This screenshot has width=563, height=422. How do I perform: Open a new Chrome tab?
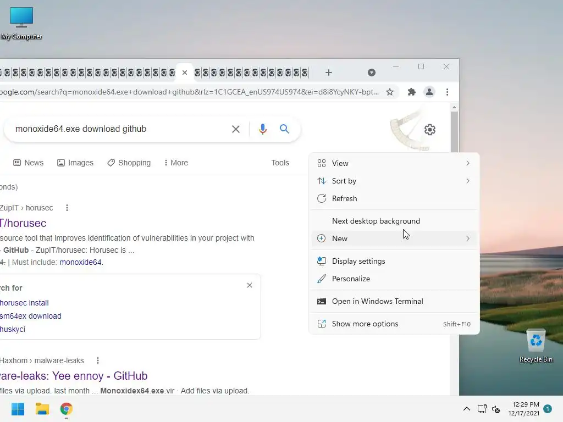[329, 73]
